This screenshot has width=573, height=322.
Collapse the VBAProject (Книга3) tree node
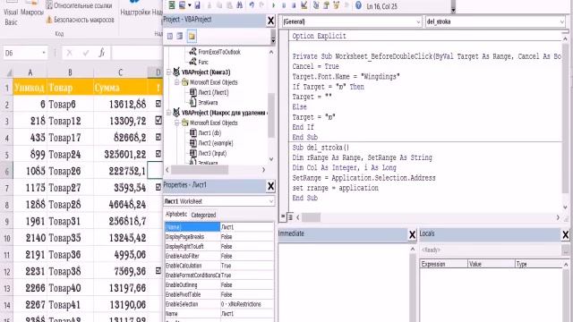tap(169, 72)
